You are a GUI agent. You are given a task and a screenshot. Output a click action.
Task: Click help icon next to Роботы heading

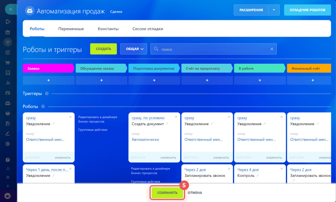point(43,107)
